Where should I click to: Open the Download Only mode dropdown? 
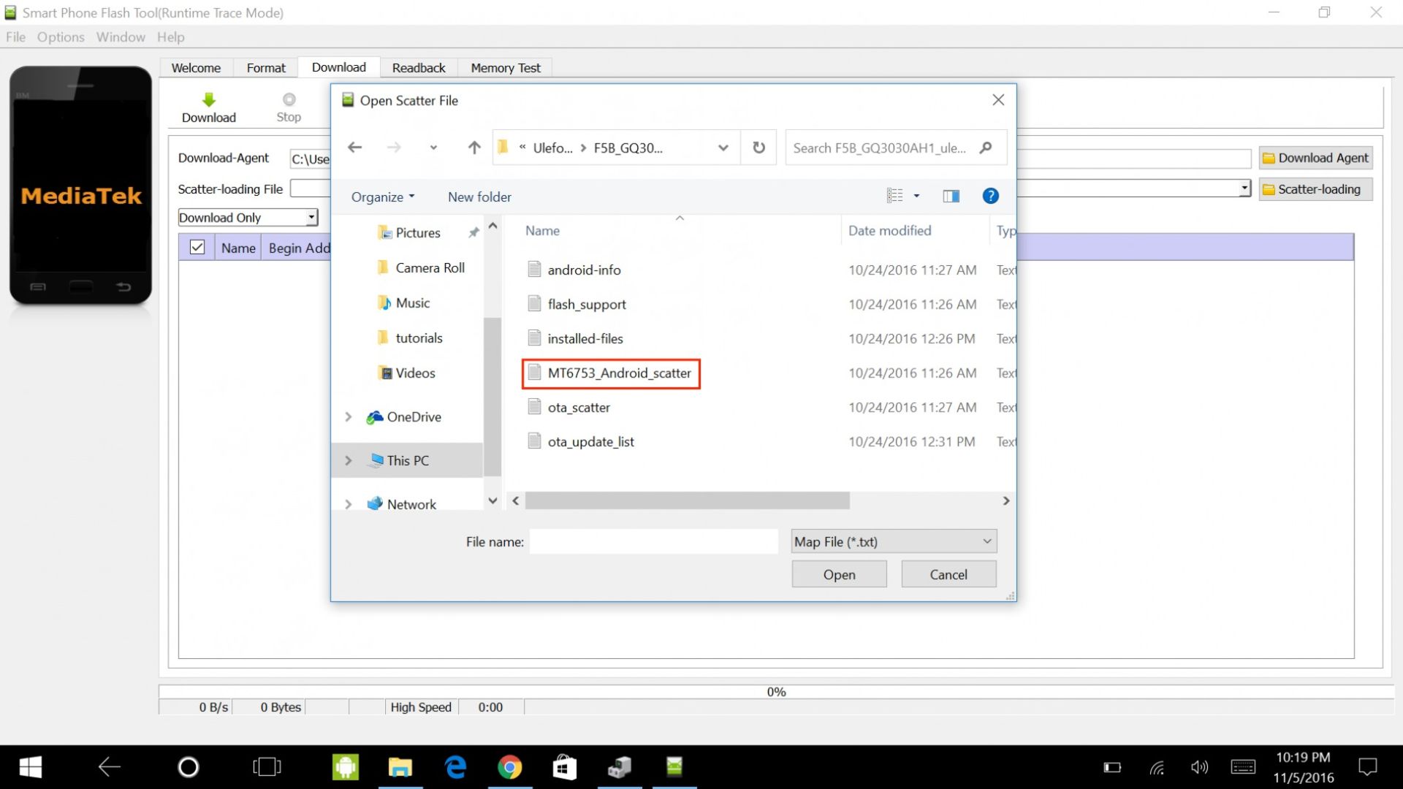pos(312,218)
